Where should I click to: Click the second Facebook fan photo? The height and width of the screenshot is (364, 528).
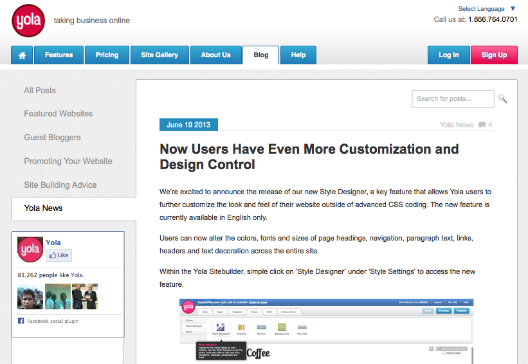[x=58, y=296]
